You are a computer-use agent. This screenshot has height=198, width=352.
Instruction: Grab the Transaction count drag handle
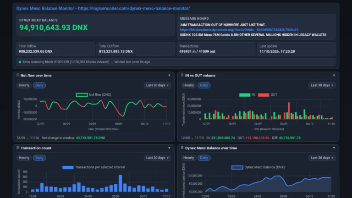(x=17, y=148)
